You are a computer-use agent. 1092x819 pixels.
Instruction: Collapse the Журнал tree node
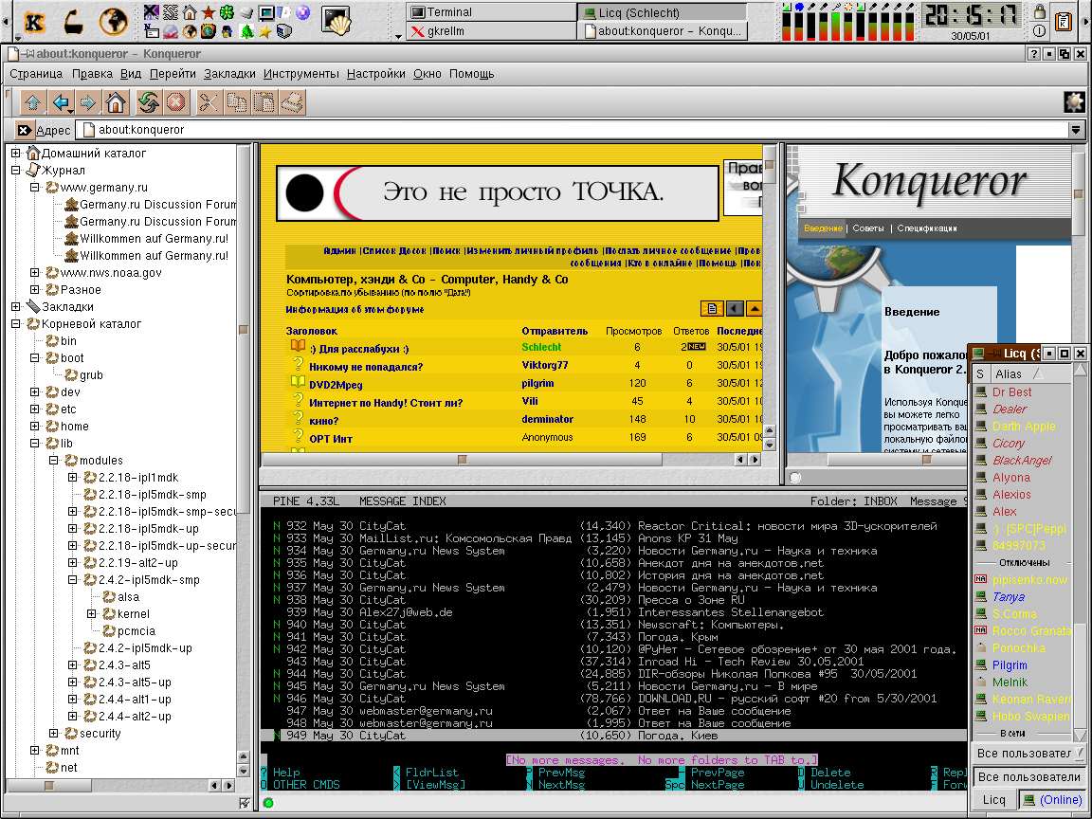pos(16,170)
